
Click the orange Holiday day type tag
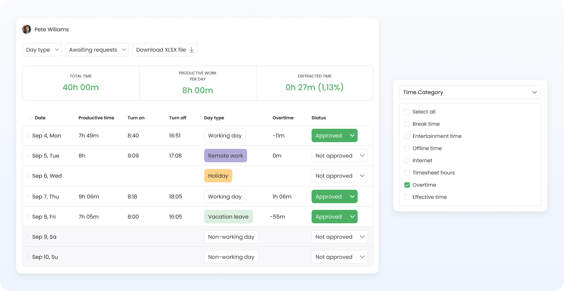pos(218,176)
